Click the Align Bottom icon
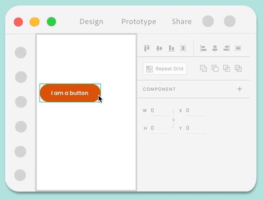 171,48
